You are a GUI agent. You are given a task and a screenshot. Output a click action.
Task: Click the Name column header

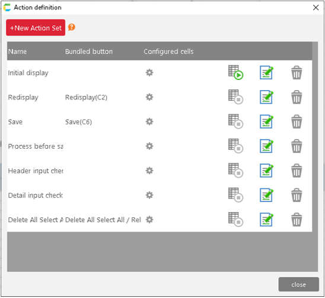coord(17,52)
